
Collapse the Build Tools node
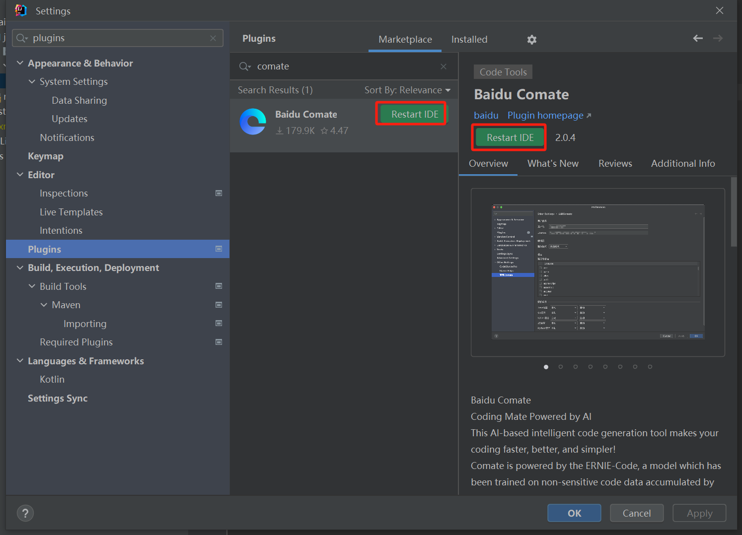[x=32, y=286]
